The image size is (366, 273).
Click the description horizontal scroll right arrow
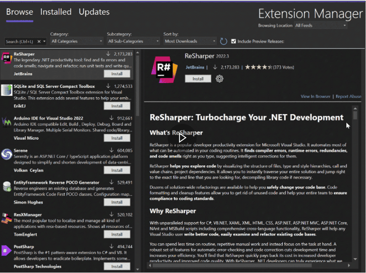point(349,265)
